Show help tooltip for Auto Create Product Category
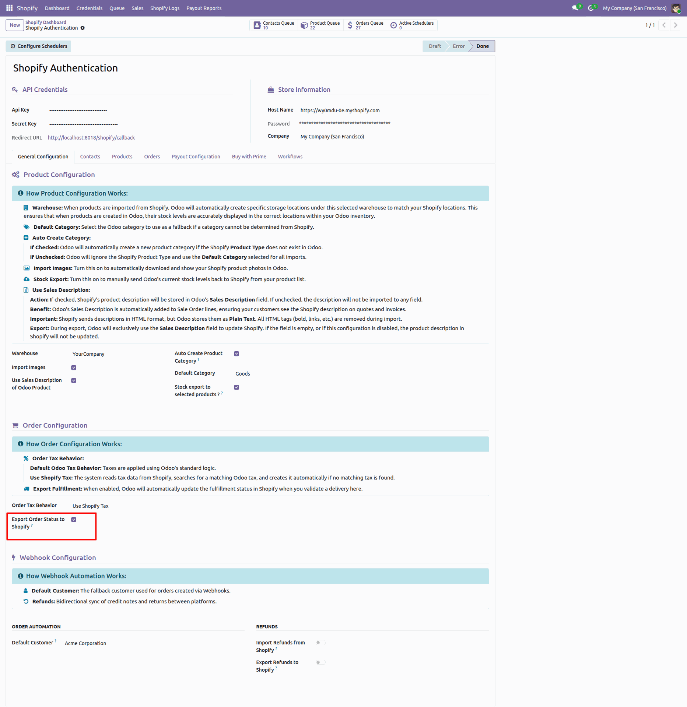The height and width of the screenshot is (707, 687). click(199, 359)
